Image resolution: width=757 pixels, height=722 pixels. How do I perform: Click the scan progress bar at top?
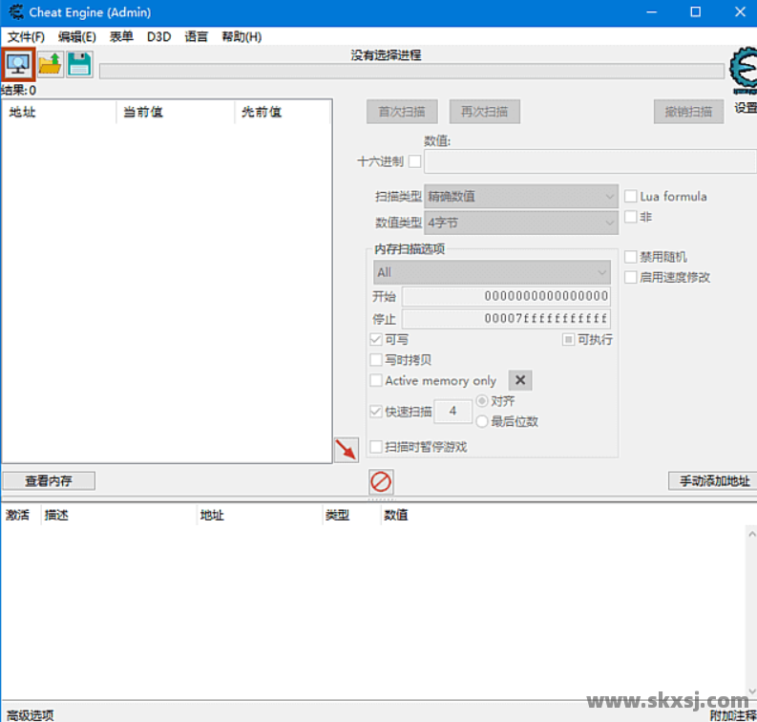(410, 71)
